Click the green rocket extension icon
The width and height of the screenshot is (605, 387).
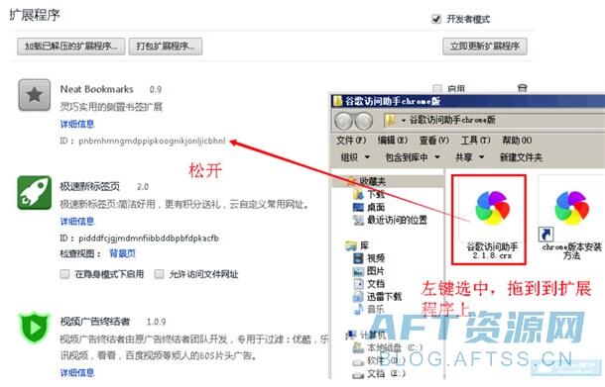(x=35, y=193)
